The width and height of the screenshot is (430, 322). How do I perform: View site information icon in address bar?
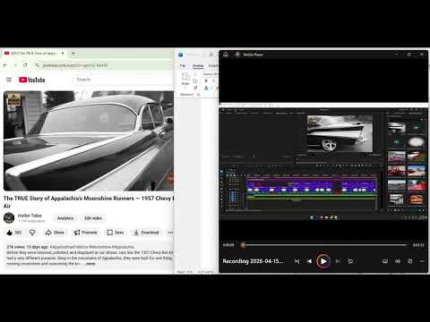(38, 65)
